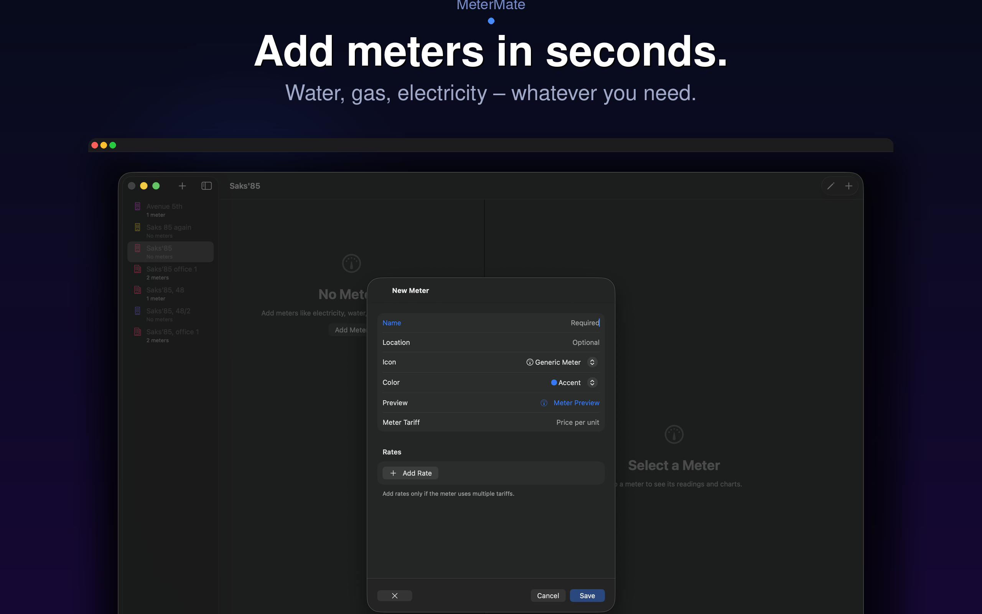Select Saks 85 again in the sidebar
The image size is (982, 614).
pos(170,231)
